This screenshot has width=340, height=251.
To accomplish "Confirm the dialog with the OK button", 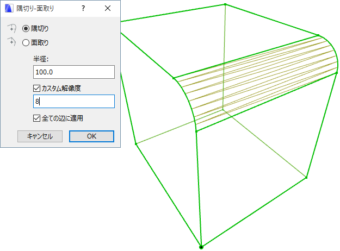I will [91, 136].
